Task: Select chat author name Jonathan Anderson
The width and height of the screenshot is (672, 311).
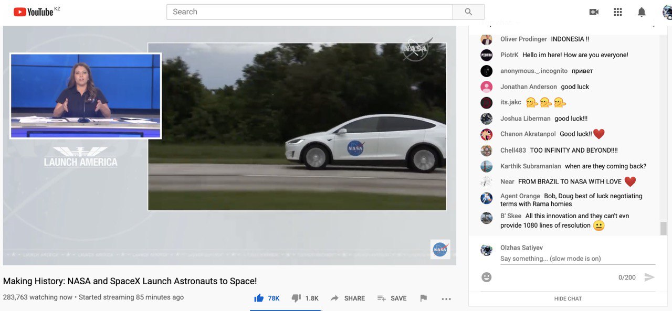Action: (529, 87)
